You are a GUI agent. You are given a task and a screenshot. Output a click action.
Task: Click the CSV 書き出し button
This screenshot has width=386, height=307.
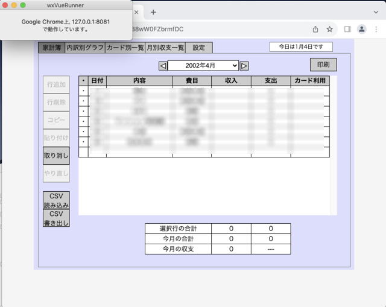56,218
